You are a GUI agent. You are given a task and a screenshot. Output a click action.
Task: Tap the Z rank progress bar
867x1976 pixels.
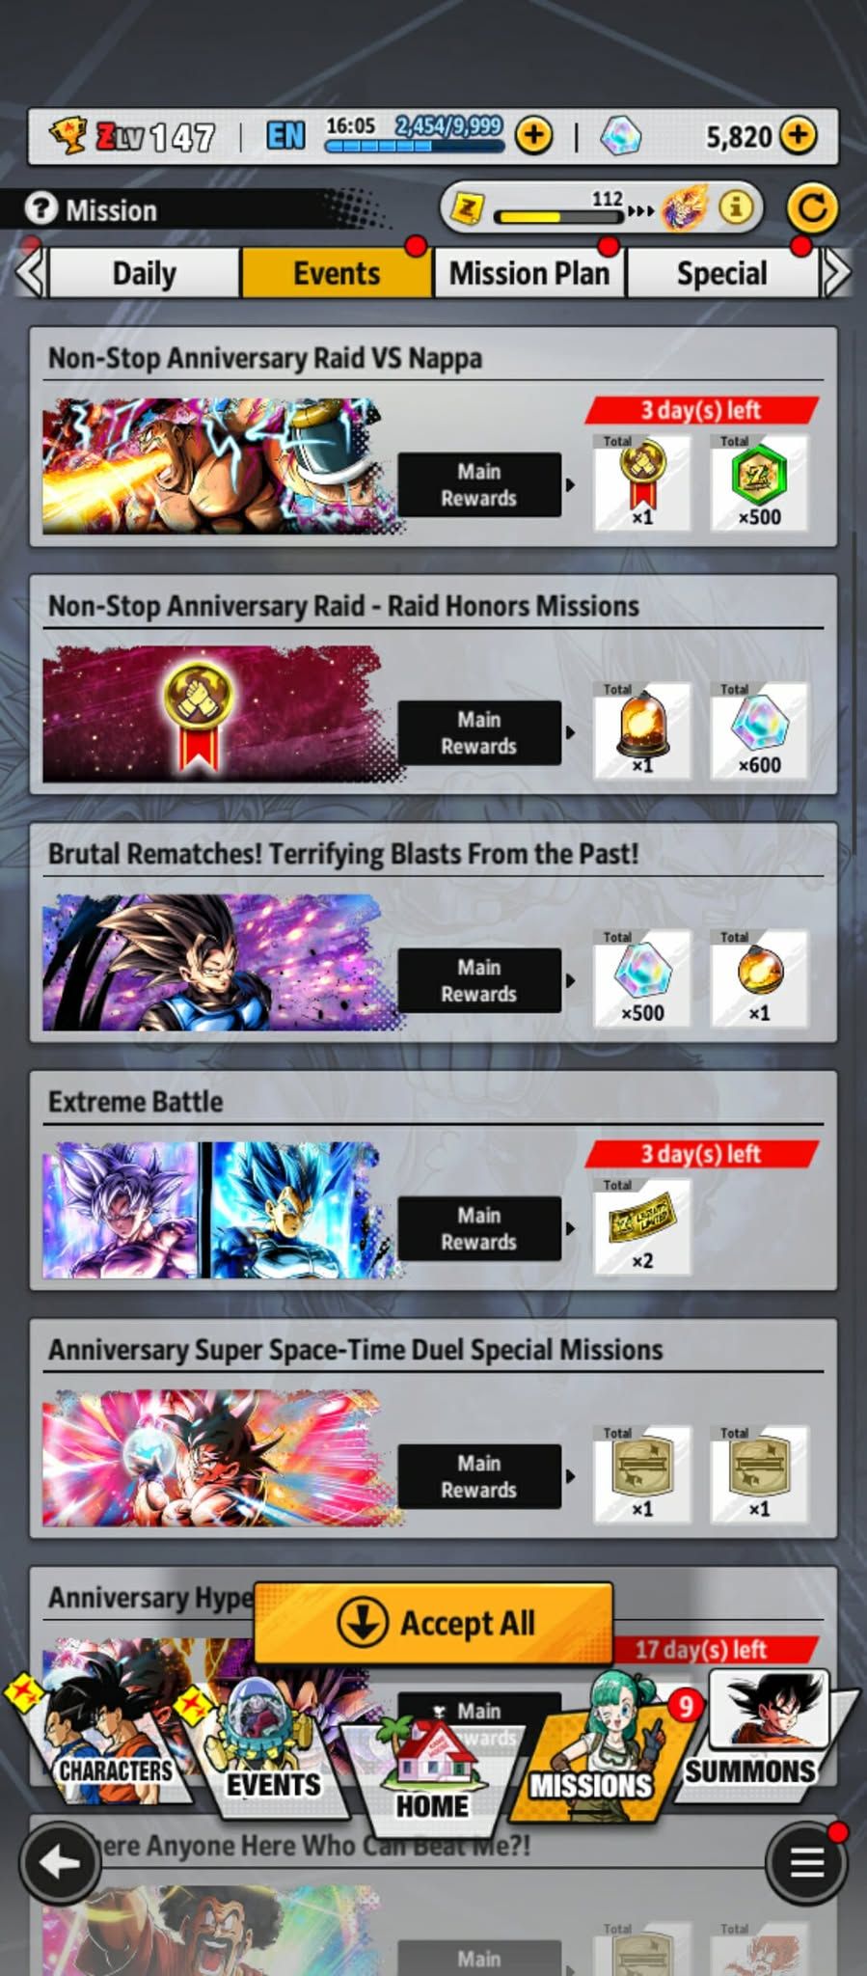tap(559, 213)
